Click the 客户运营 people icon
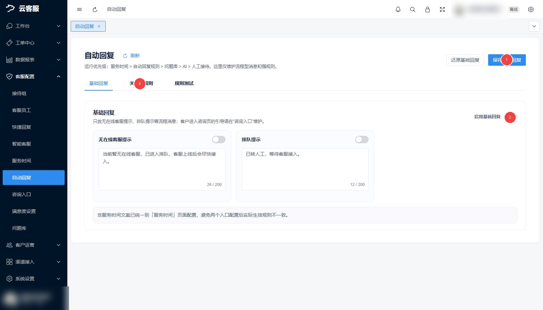 pos(9,245)
